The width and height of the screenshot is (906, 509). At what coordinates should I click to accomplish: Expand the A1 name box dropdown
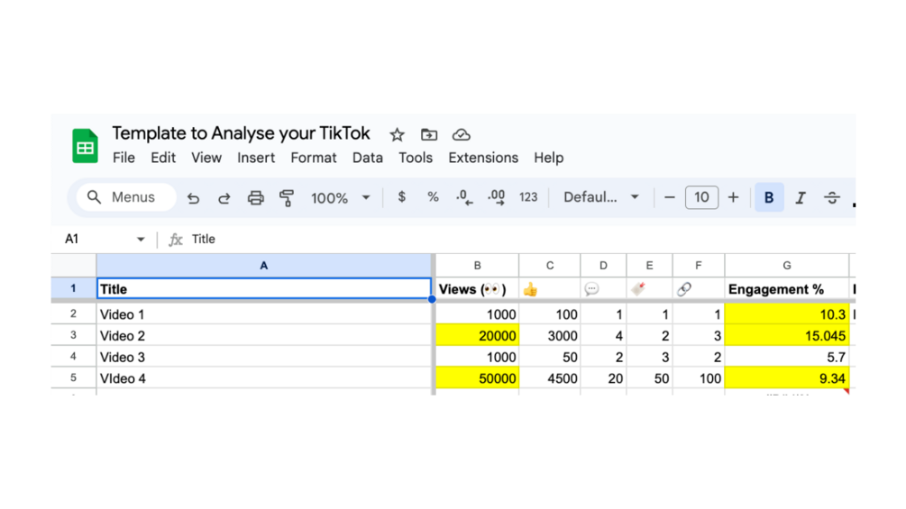(x=141, y=240)
